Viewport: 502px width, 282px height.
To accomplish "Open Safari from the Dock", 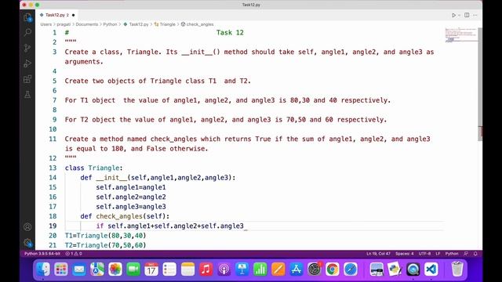I will point(351,269).
